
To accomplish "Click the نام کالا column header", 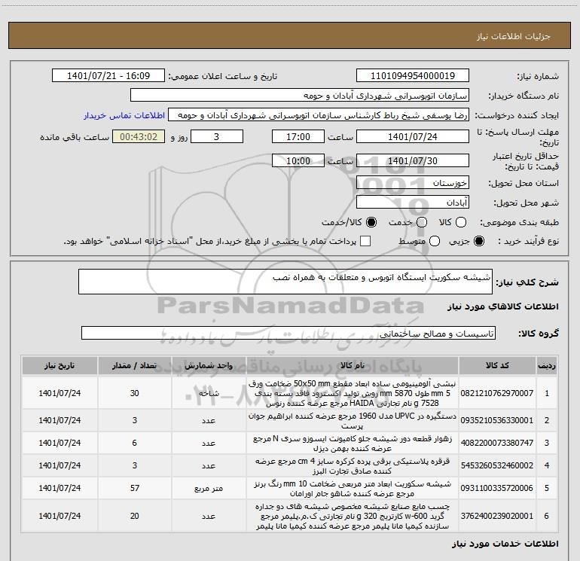I will point(353,366).
